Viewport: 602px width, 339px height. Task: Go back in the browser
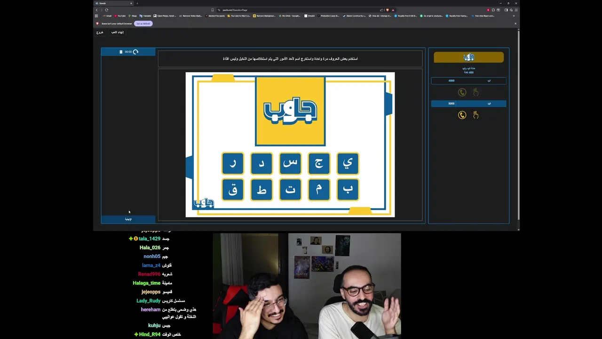click(x=97, y=10)
